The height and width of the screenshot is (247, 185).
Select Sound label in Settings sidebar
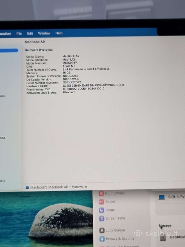pyautogui.click(x=110, y=202)
